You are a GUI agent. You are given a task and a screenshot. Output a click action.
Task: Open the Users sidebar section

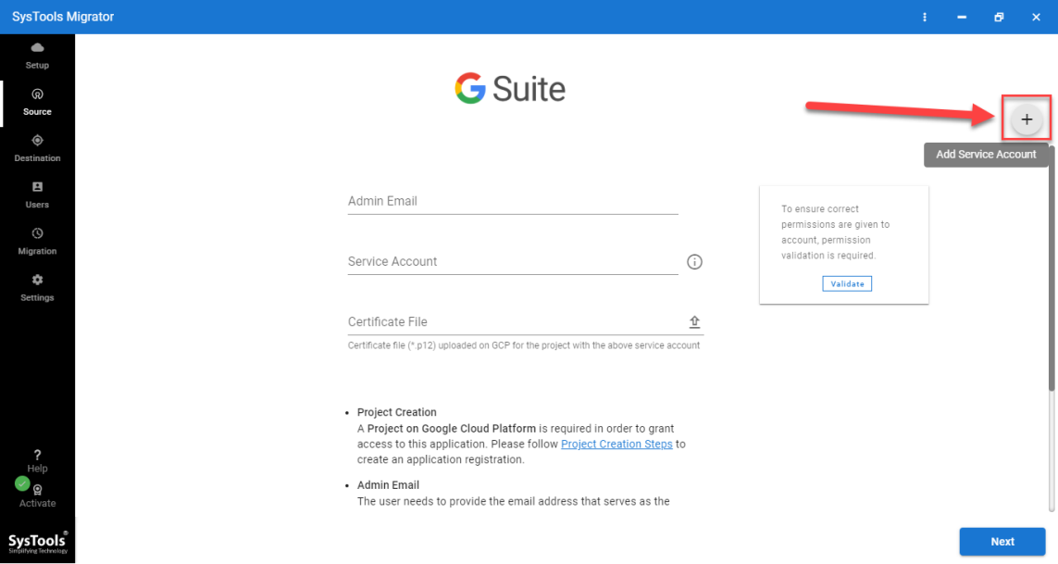(37, 195)
